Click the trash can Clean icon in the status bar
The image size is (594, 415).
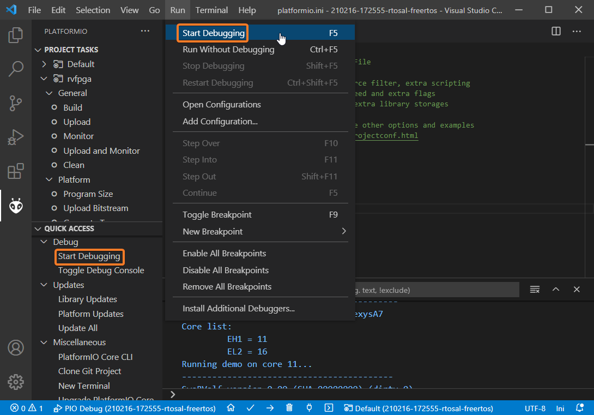[289, 408]
